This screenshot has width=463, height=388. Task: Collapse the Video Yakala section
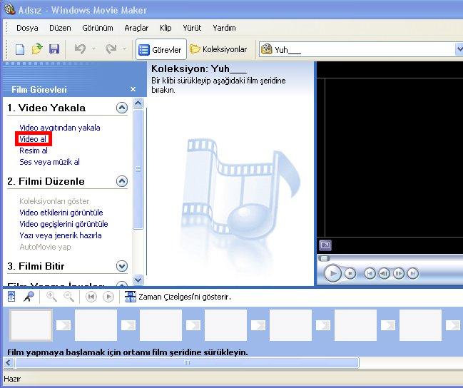[121, 108]
